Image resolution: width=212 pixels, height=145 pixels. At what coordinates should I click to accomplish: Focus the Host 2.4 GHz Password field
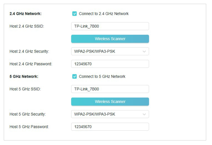(110, 64)
